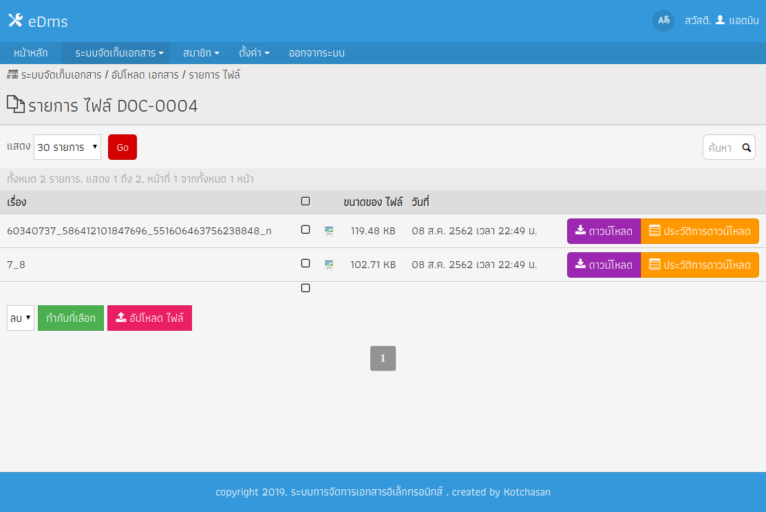Click the date cell of the 7_8 row

click(x=474, y=265)
